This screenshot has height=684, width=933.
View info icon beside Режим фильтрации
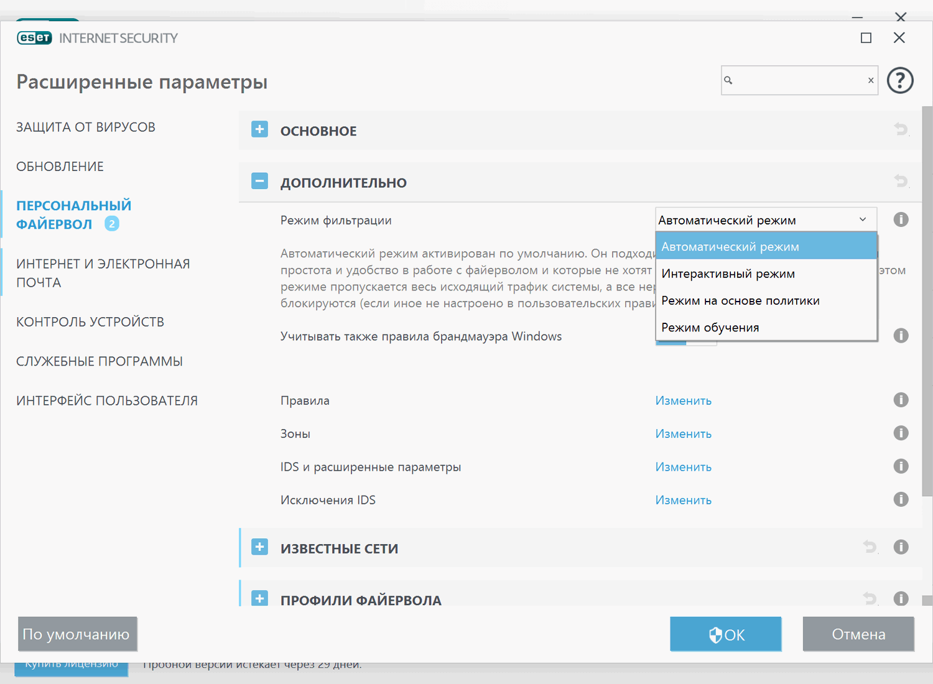click(x=901, y=220)
